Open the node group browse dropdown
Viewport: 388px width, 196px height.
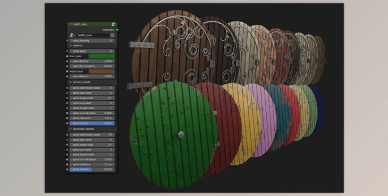pyautogui.click(x=72, y=35)
